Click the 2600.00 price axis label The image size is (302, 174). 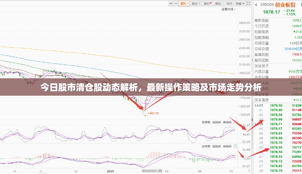point(244,23)
